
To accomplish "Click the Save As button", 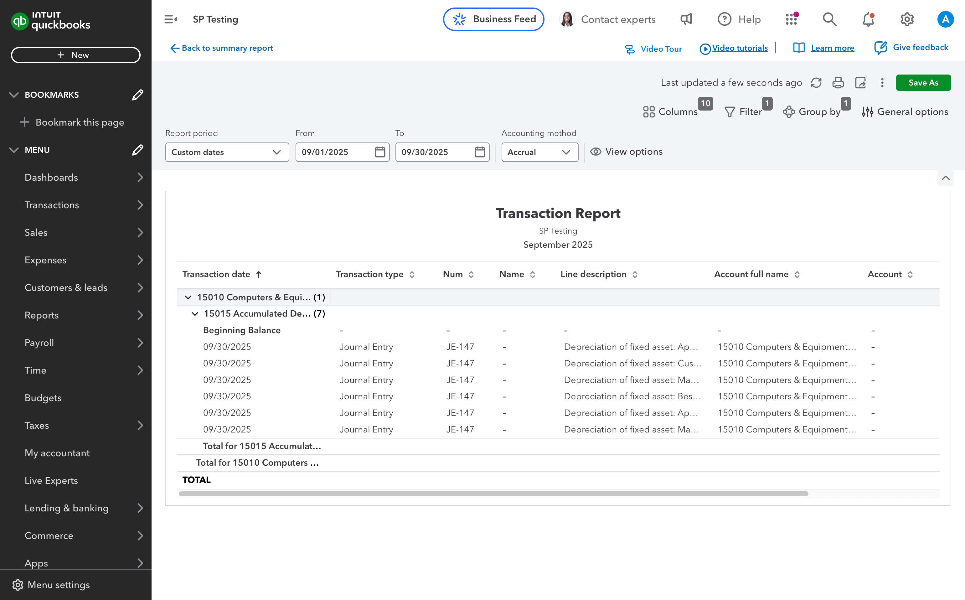I will pos(923,83).
